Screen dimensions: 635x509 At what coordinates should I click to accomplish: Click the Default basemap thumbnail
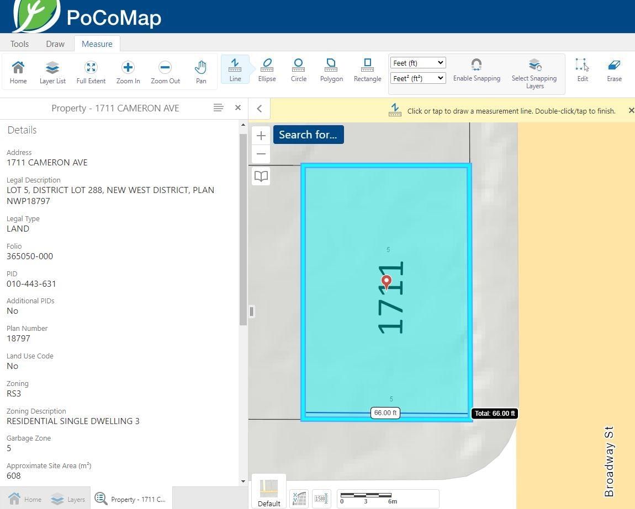(269, 492)
